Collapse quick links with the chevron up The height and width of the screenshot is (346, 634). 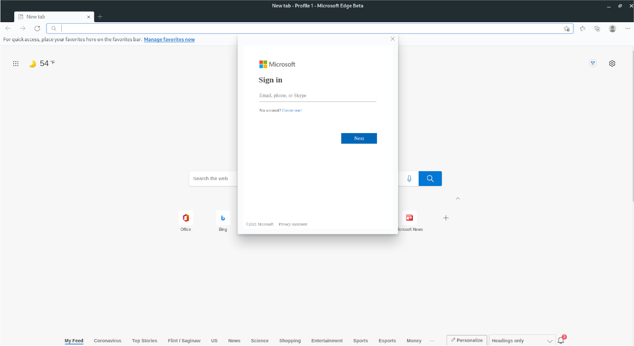458,199
